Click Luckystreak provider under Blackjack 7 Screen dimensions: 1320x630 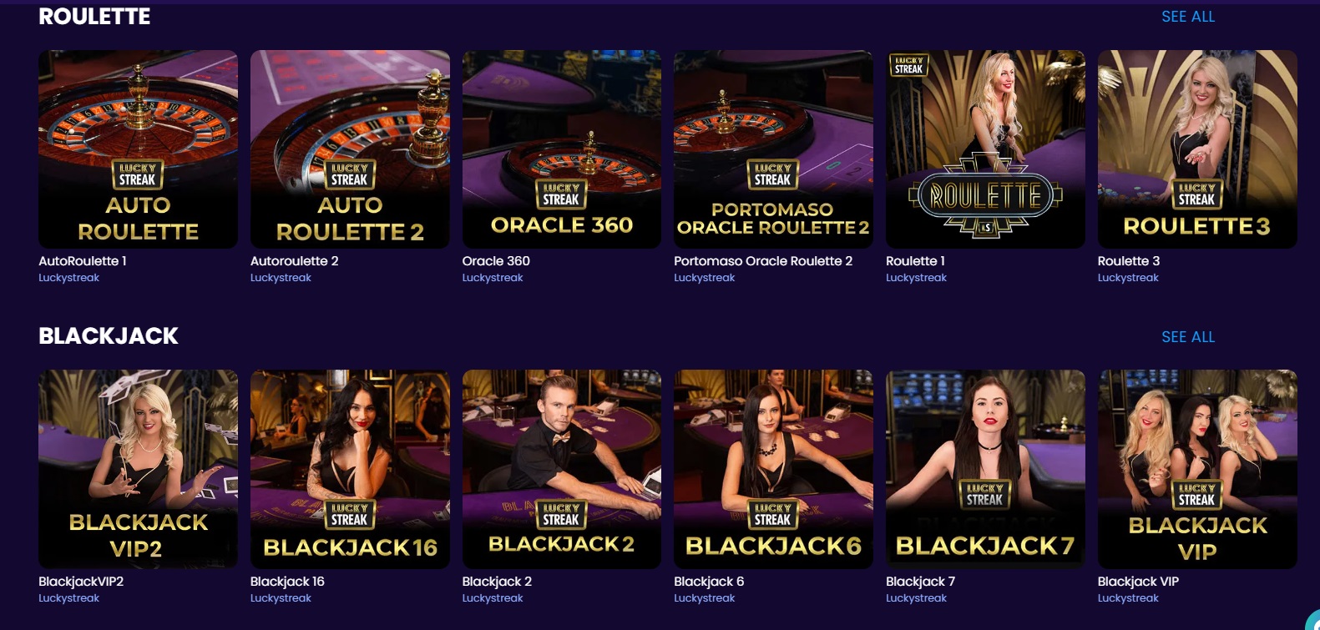point(916,598)
